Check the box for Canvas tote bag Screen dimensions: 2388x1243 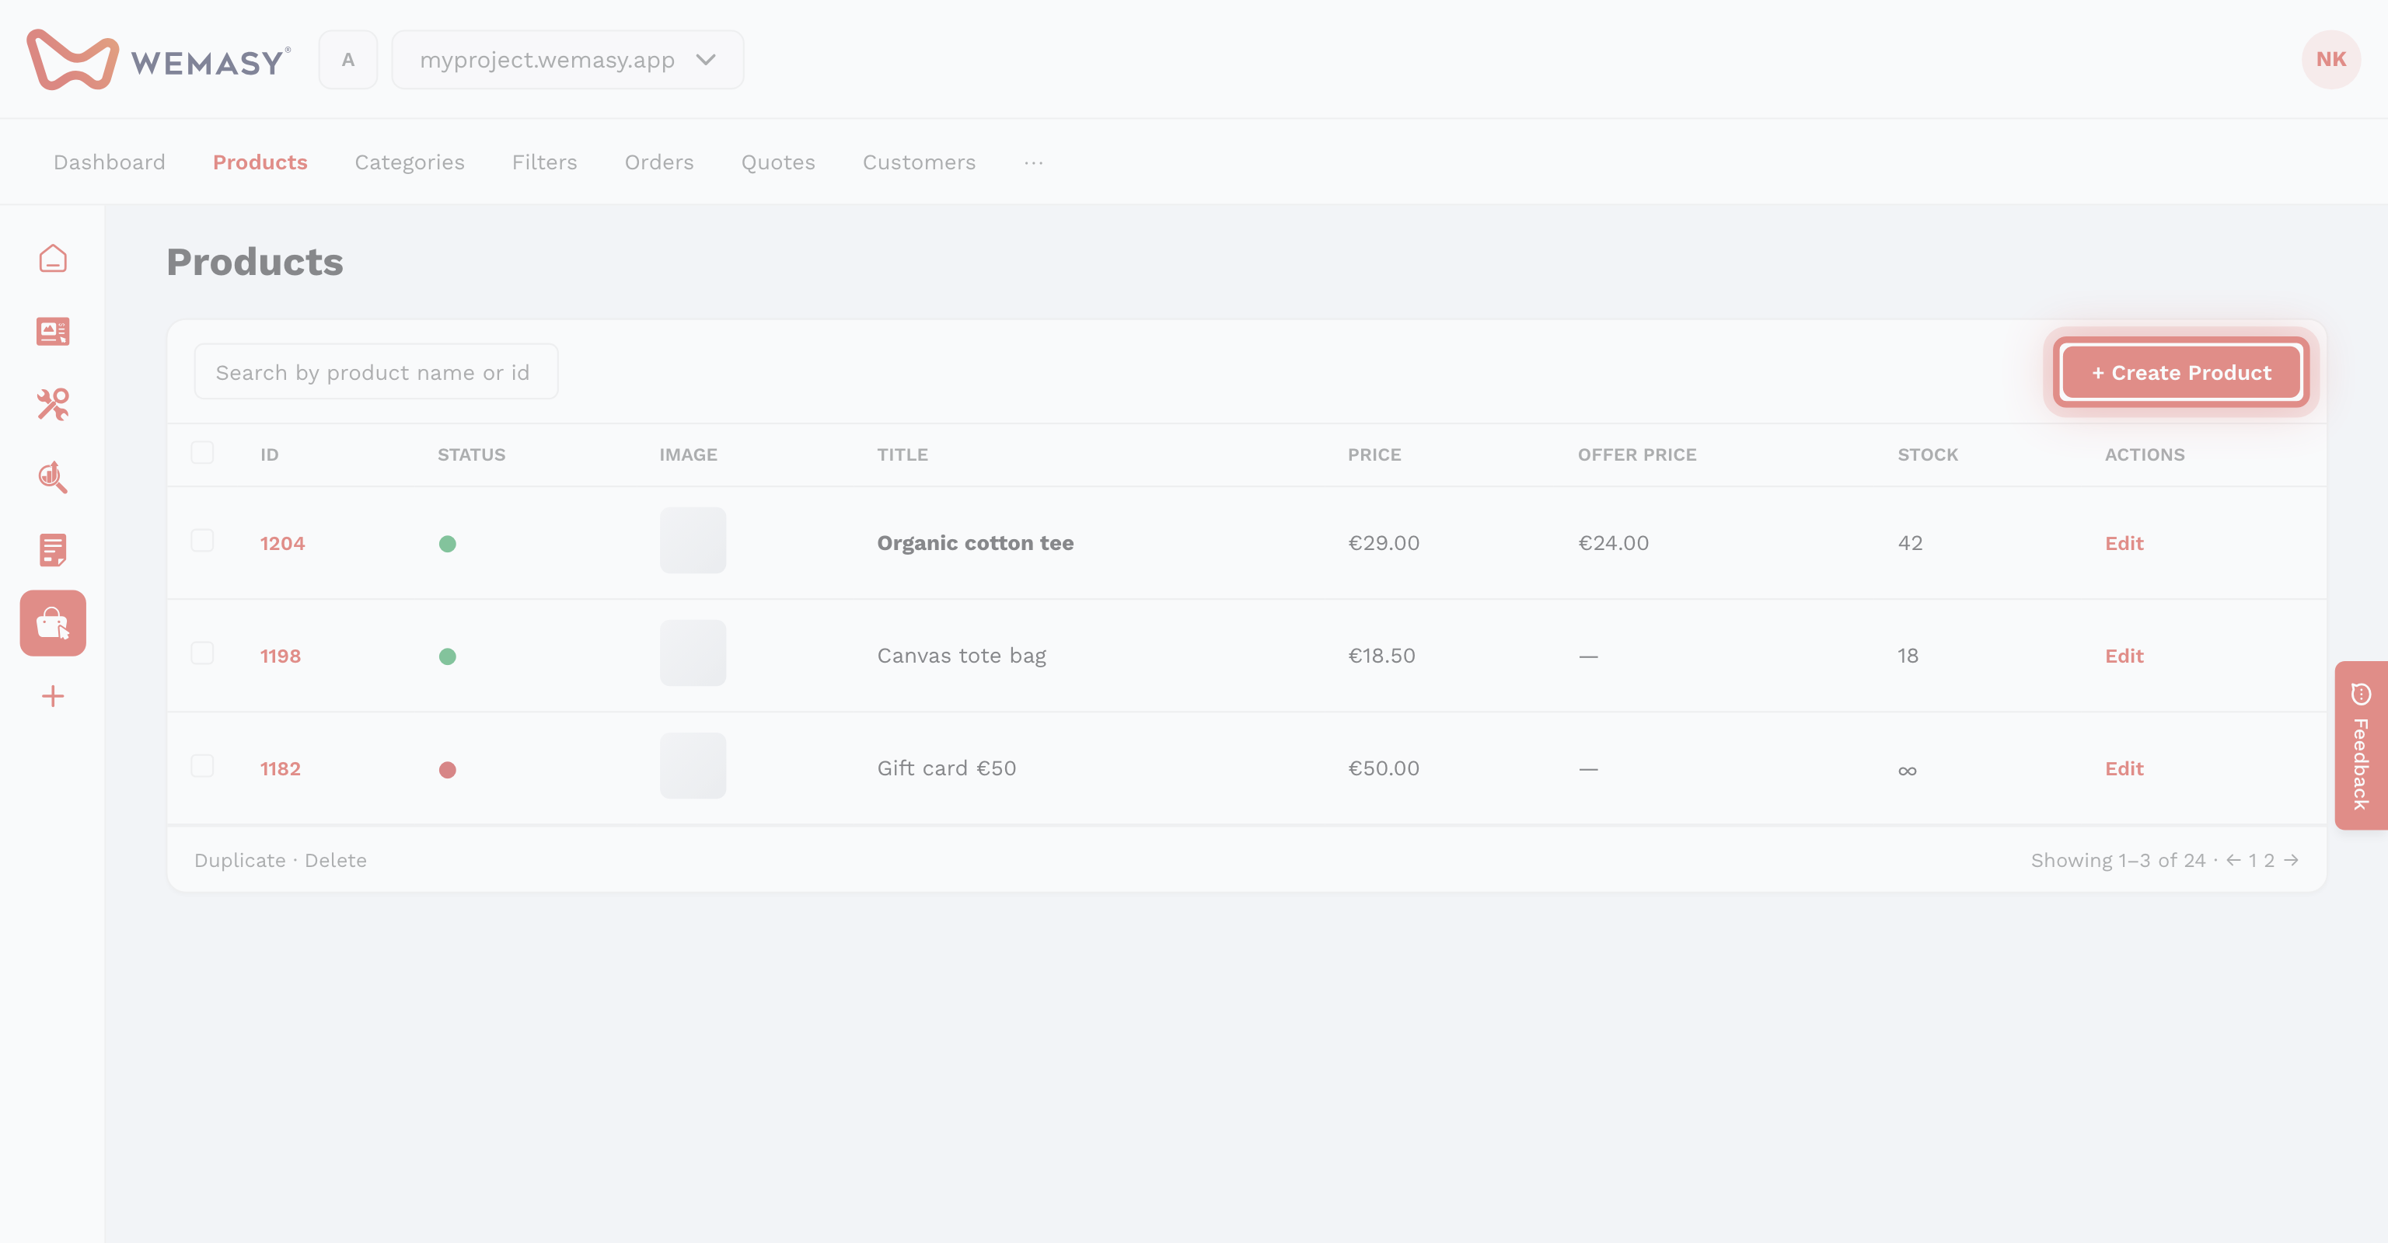[x=202, y=654]
